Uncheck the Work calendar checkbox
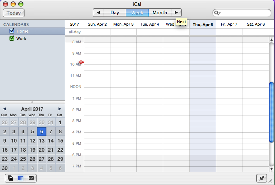This screenshot has width=275, height=185. tap(12, 38)
